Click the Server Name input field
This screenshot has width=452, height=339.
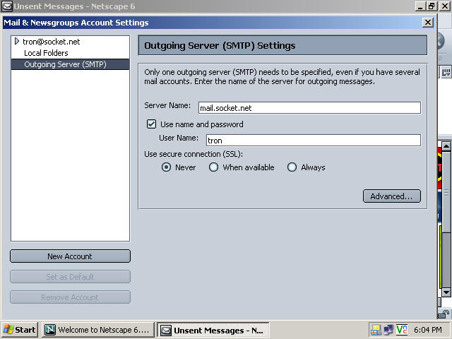309,108
